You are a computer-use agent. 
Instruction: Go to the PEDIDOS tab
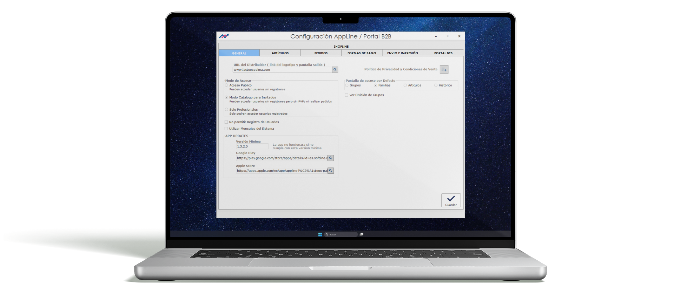click(321, 53)
